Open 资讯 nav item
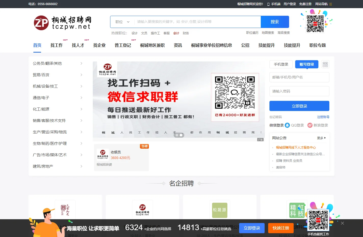The image size is (363, 237). tap(178, 45)
